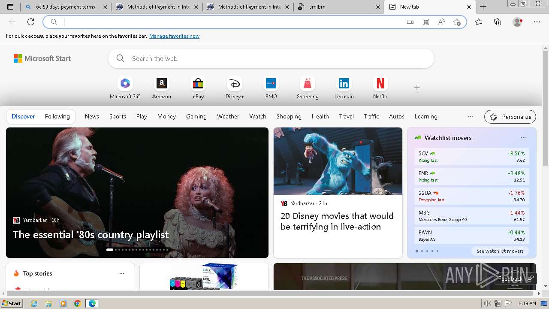
Task: Select the Following feed tab
Action: (57, 116)
